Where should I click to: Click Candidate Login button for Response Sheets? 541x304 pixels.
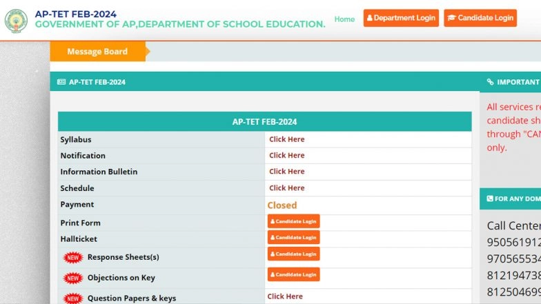click(x=294, y=254)
